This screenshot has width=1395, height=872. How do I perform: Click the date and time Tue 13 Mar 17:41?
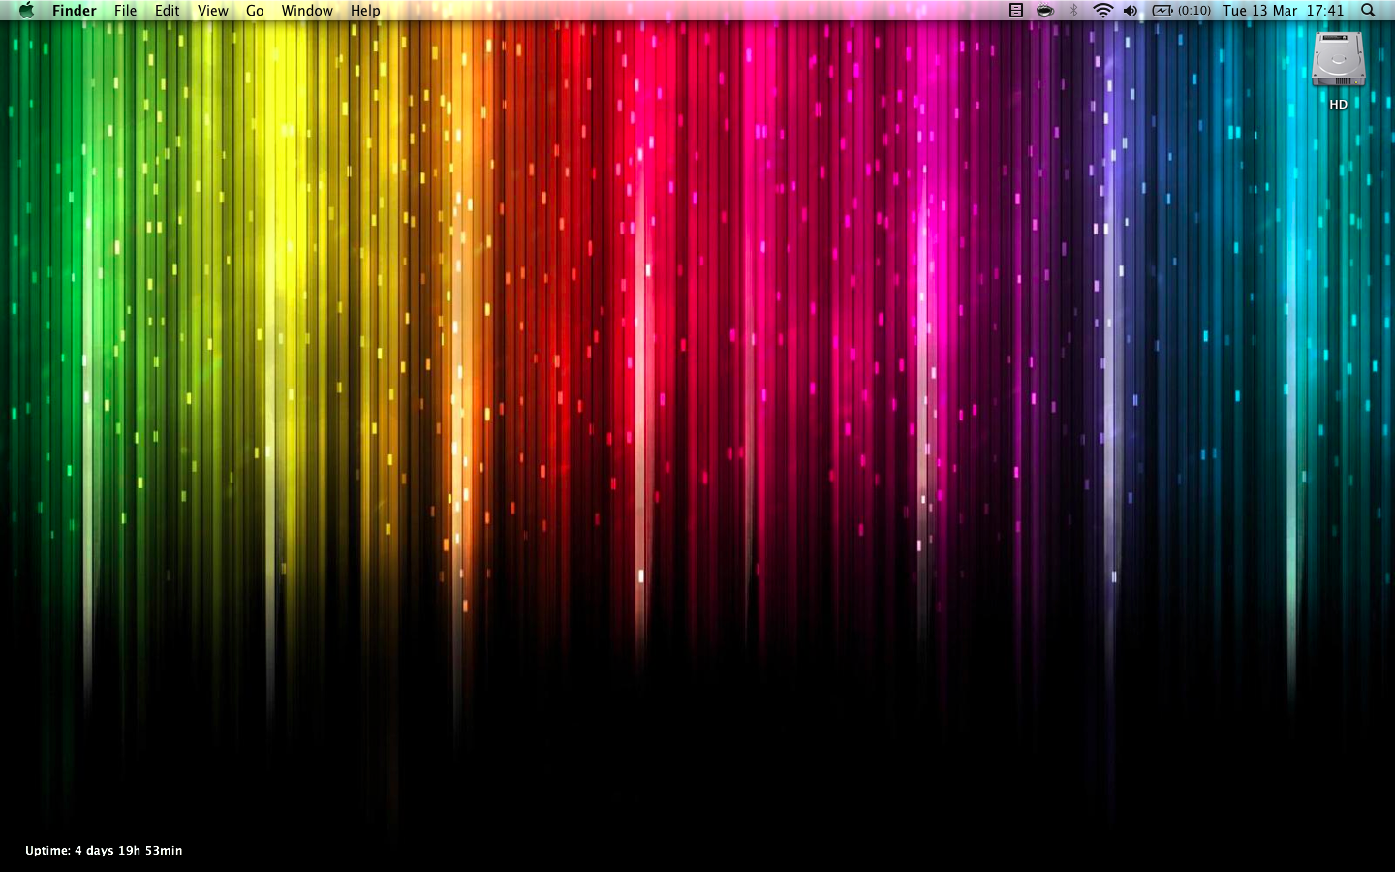1283,11
